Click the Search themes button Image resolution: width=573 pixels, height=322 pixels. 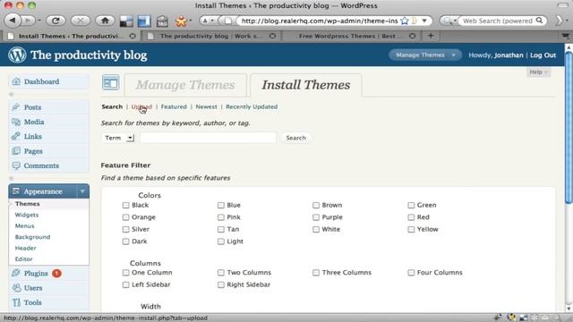[295, 138]
